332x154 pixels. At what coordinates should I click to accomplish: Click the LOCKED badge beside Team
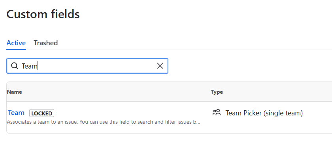tap(42, 113)
